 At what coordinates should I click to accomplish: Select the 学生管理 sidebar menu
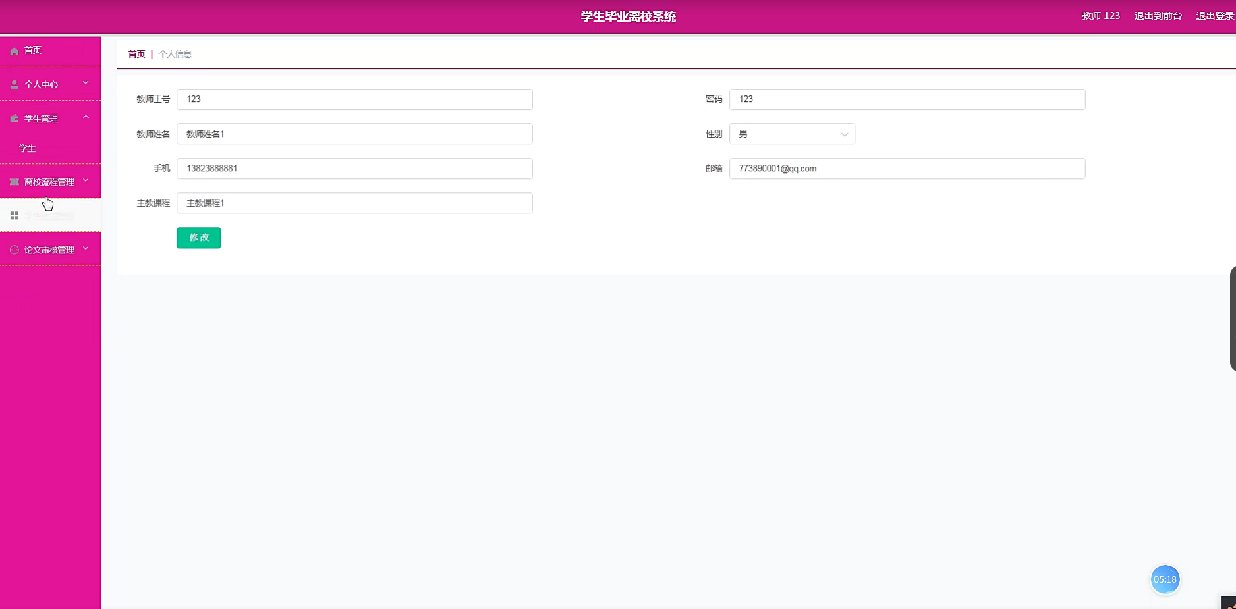coord(50,119)
